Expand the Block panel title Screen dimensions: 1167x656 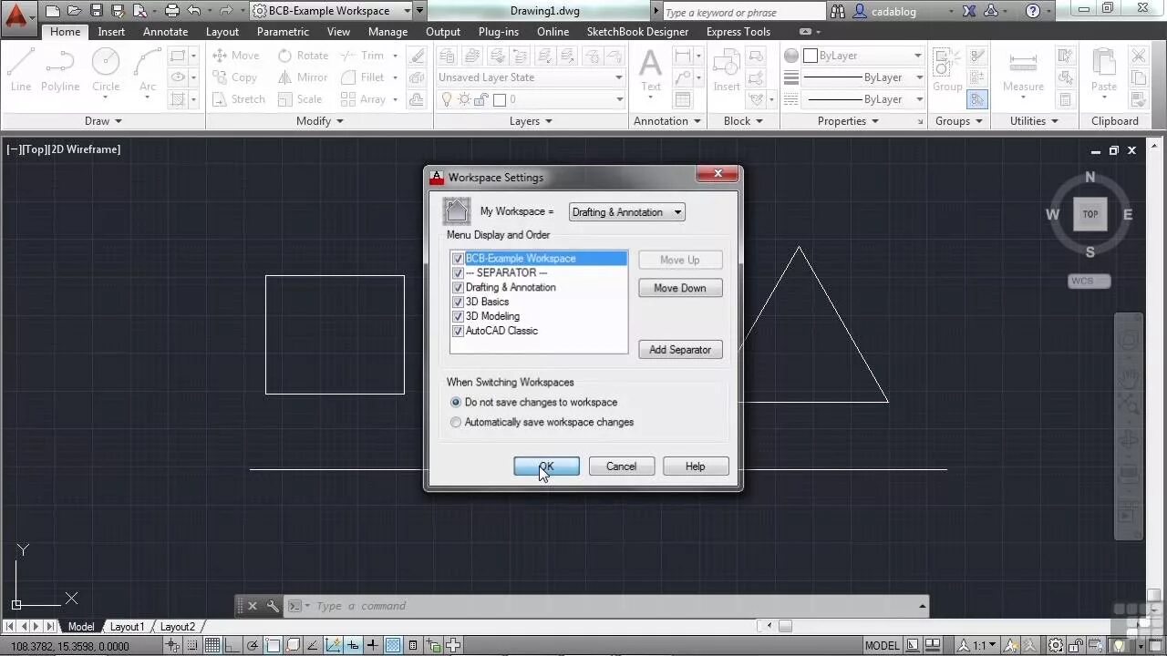point(742,121)
